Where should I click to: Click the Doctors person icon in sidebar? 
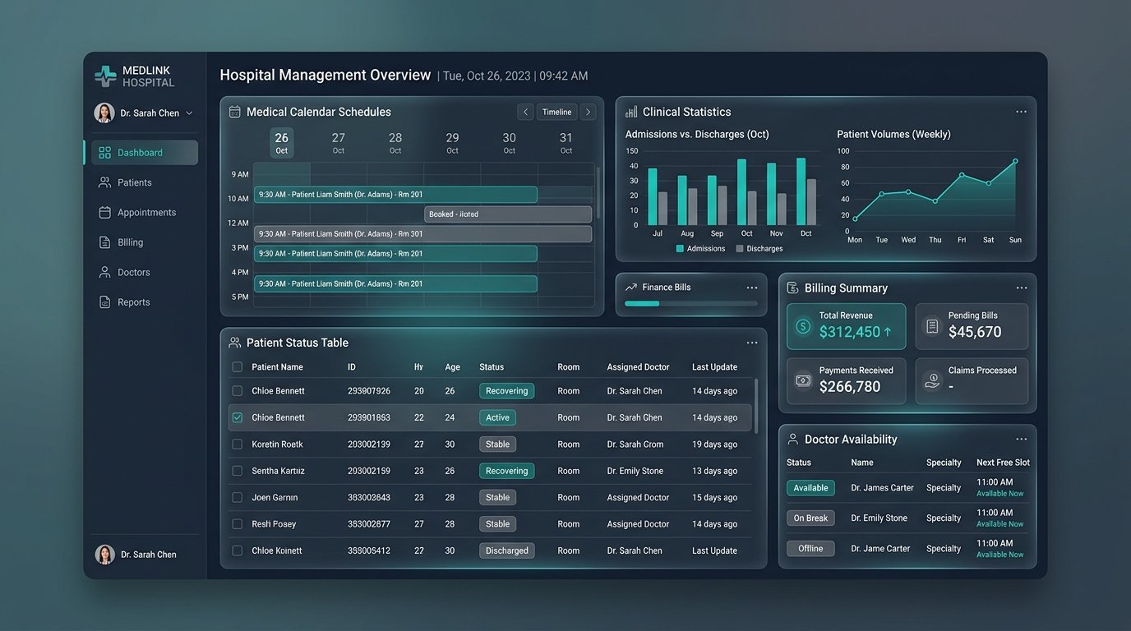point(104,272)
